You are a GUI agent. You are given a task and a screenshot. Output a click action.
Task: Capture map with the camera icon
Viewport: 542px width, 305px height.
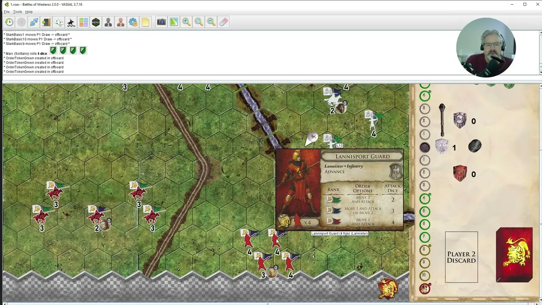point(161,22)
